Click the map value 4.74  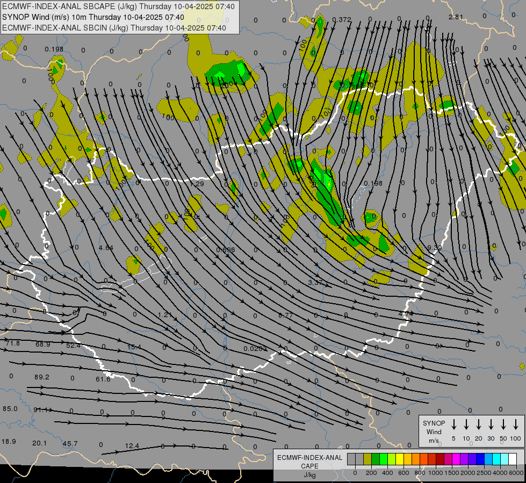[406, 314]
